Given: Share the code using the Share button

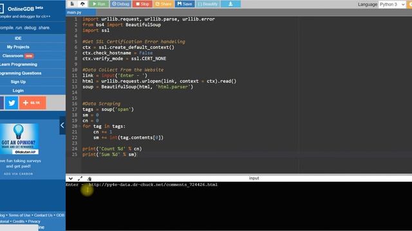Looking at the screenshot, I should click(163, 4).
